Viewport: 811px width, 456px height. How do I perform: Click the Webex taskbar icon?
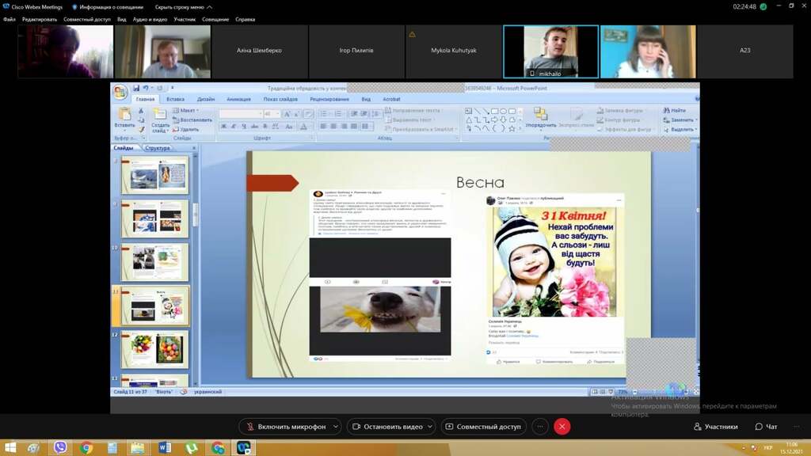(x=243, y=448)
